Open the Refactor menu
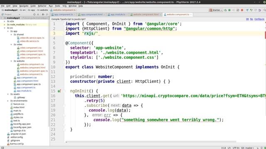 coord(42,6)
